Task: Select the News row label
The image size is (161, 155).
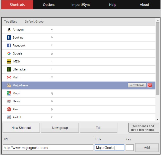Action: click(x=16, y=101)
